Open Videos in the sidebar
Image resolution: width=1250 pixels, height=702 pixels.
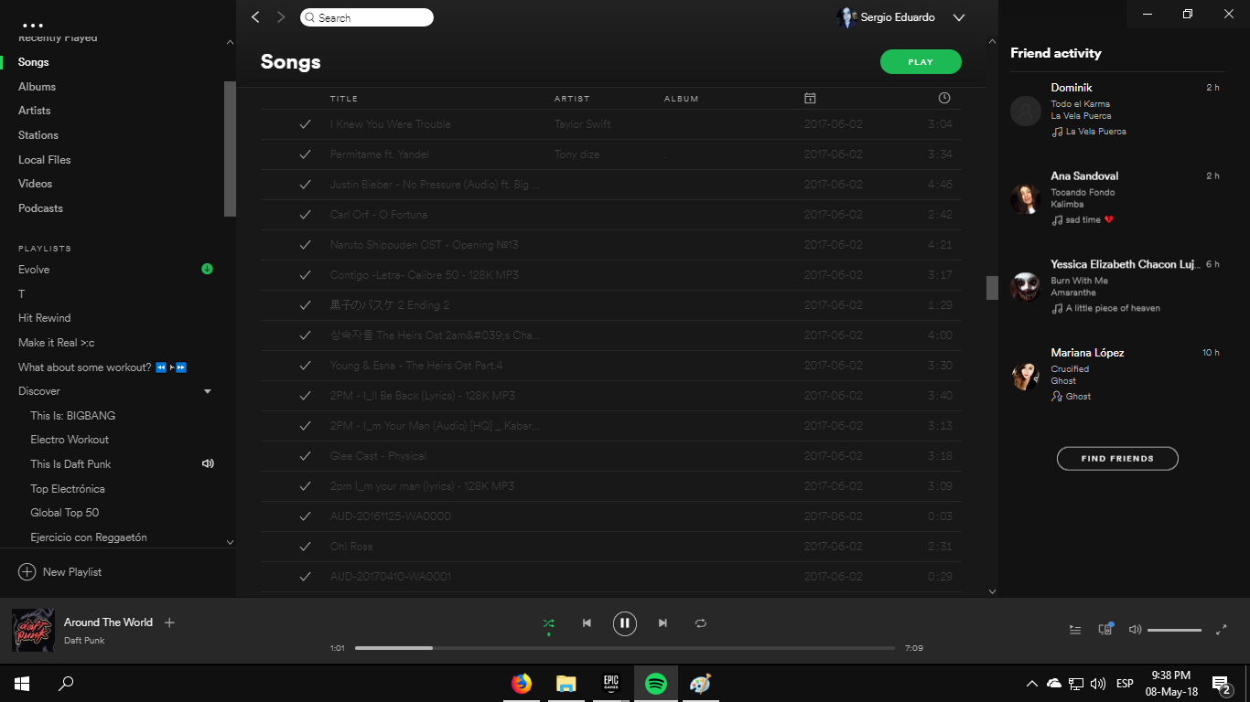[35, 184]
